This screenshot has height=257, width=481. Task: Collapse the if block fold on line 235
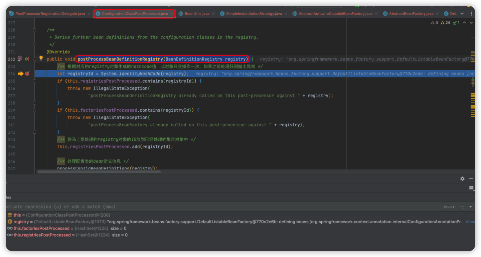click(34, 81)
